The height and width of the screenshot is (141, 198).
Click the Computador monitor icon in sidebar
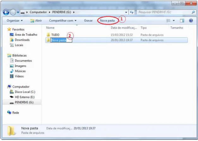[9, 87]
